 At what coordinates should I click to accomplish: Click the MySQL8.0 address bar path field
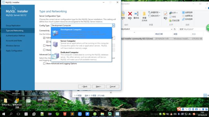[x=145, y=29]
